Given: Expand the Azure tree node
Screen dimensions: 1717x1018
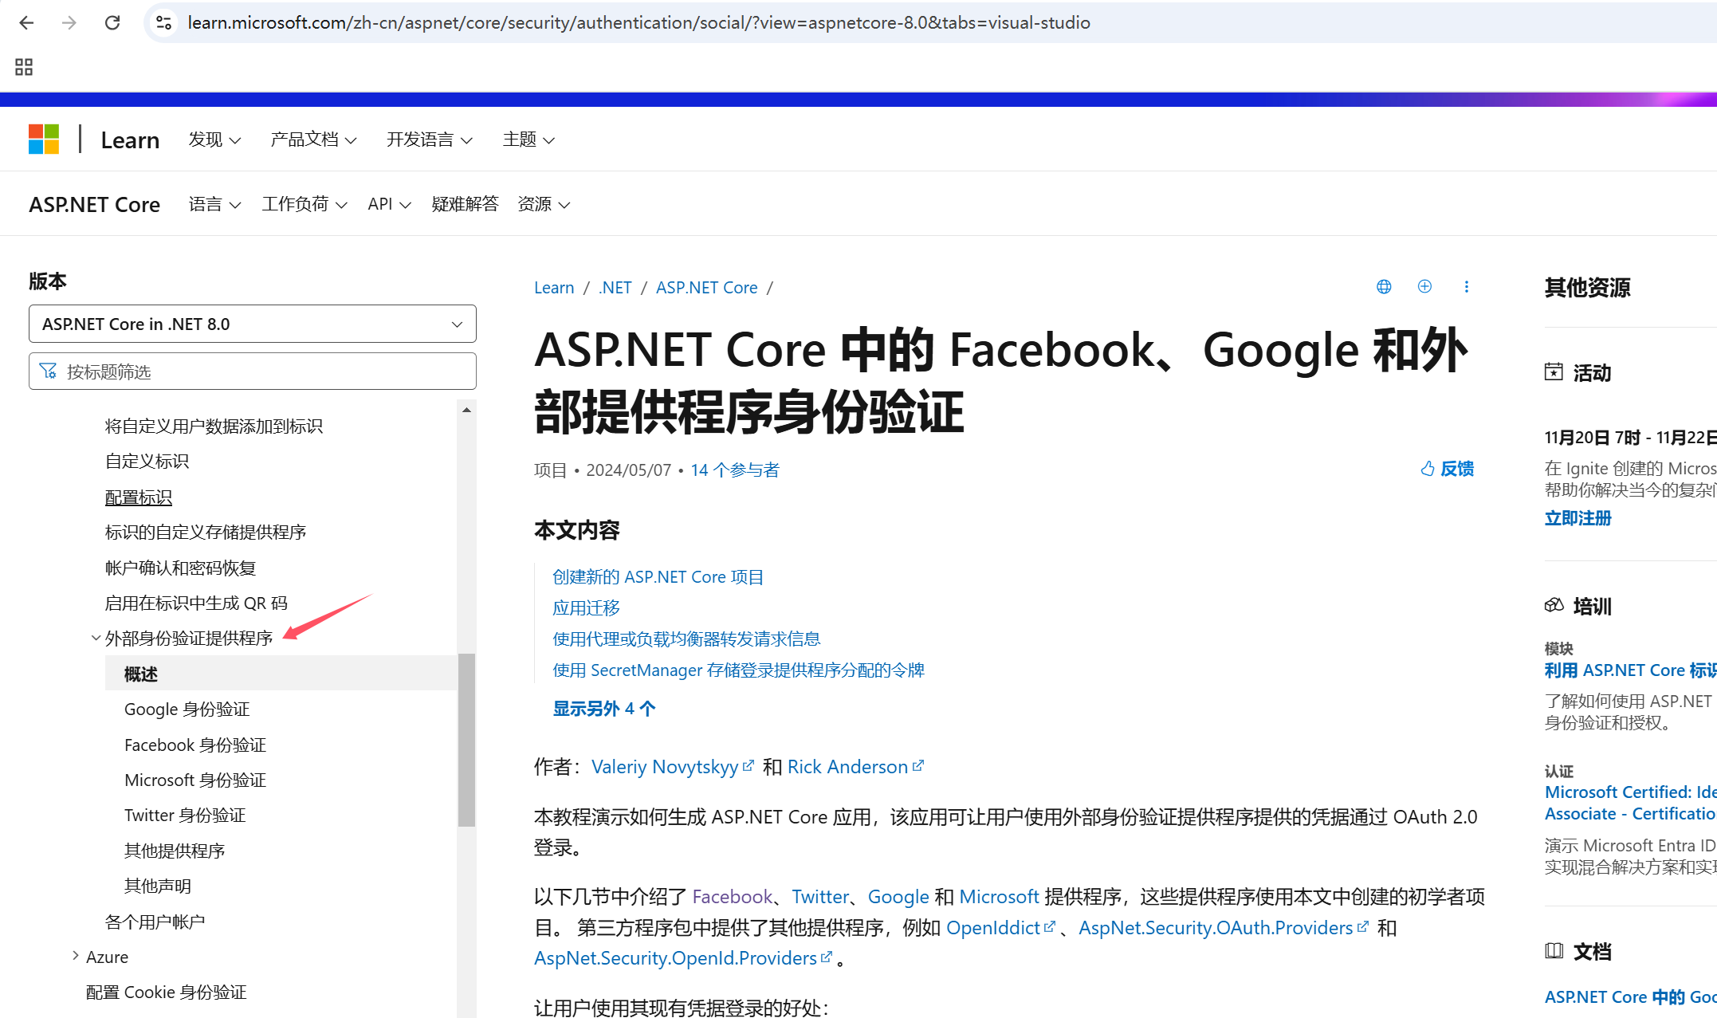Looking at the screenshot, I should 76,956.
